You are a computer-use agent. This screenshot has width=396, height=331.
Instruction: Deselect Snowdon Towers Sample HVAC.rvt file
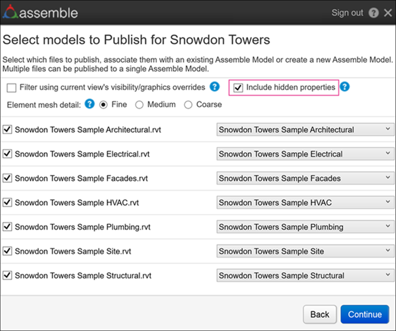(8, 203)
